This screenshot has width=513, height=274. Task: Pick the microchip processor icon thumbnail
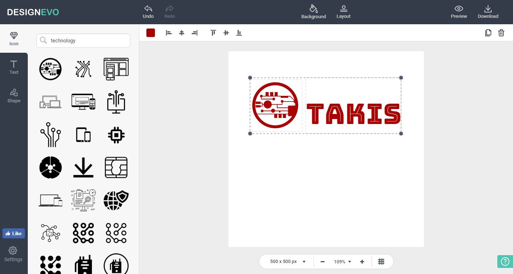click(116, 135)
